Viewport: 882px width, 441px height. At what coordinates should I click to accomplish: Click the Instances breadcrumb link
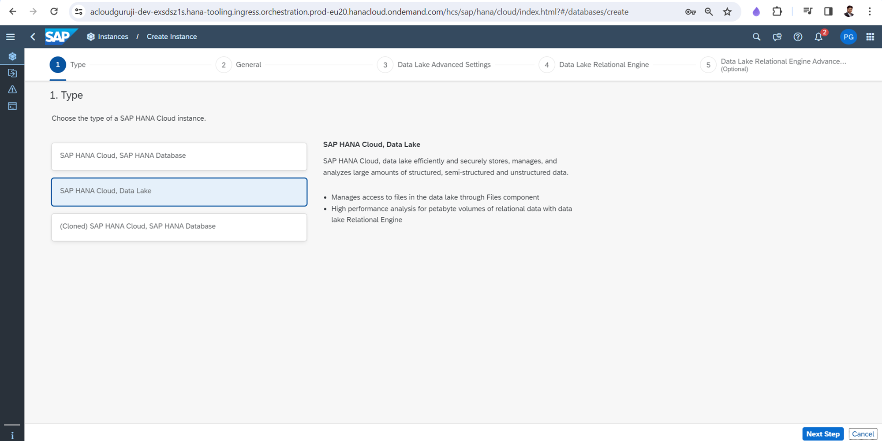tap(112, 37)
